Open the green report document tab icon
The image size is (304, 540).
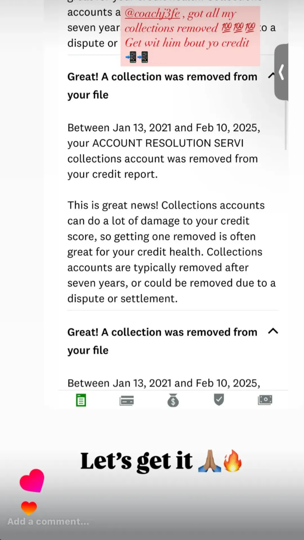(x=81, y=400)
